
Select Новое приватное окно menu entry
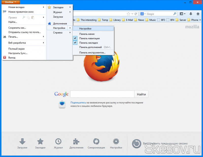coord(21,12)
